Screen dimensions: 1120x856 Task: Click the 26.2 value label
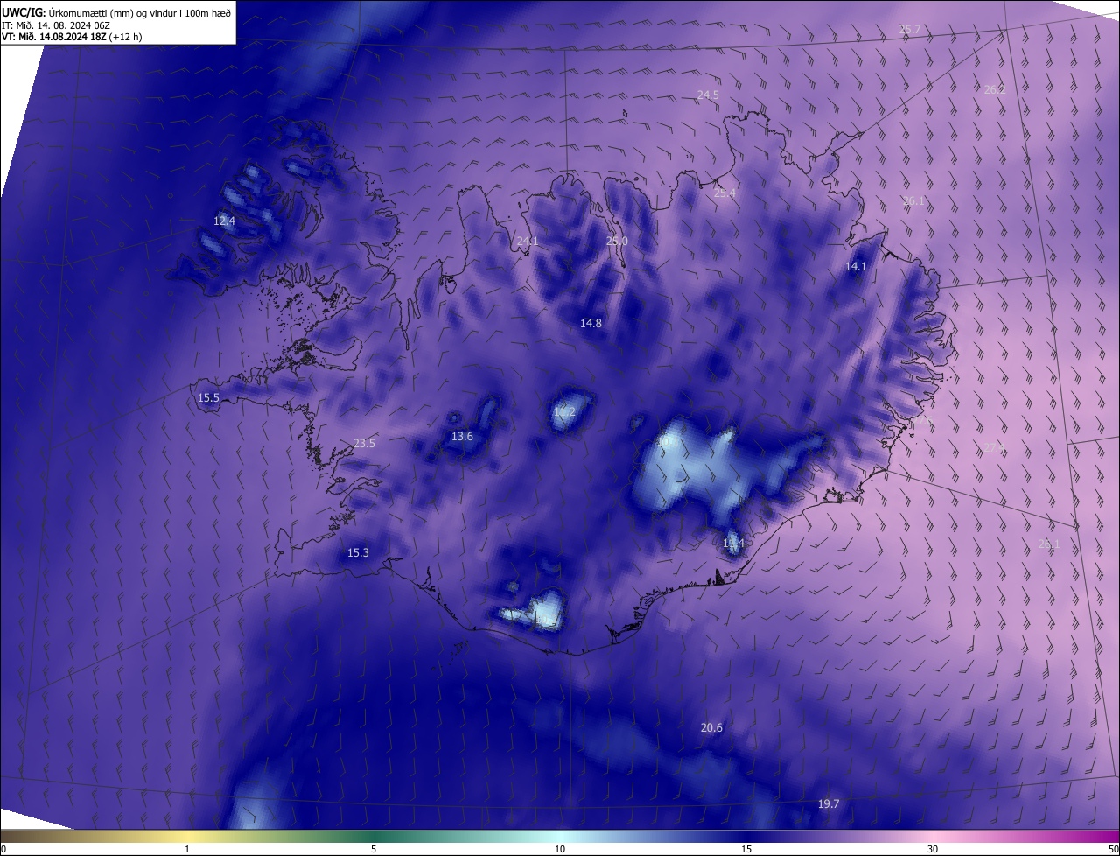click(x=995, y=89)
